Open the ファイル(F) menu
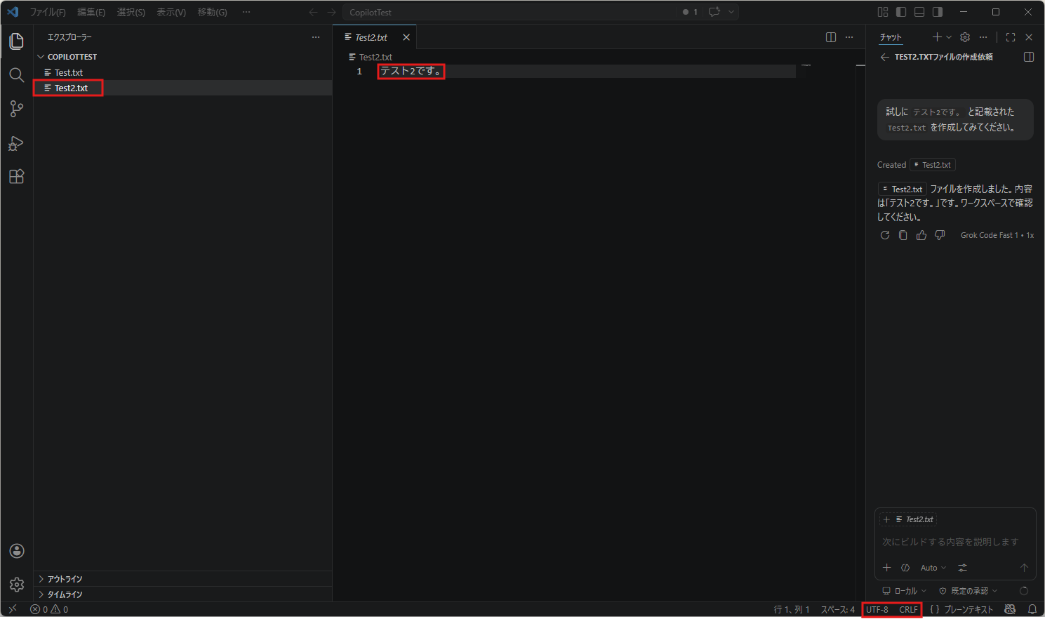1045x619 pixels. 48,12
